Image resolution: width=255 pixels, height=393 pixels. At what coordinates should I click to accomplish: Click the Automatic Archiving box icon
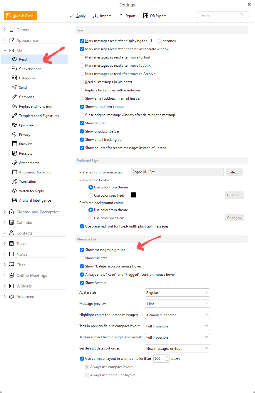click(x=14, y=172)
